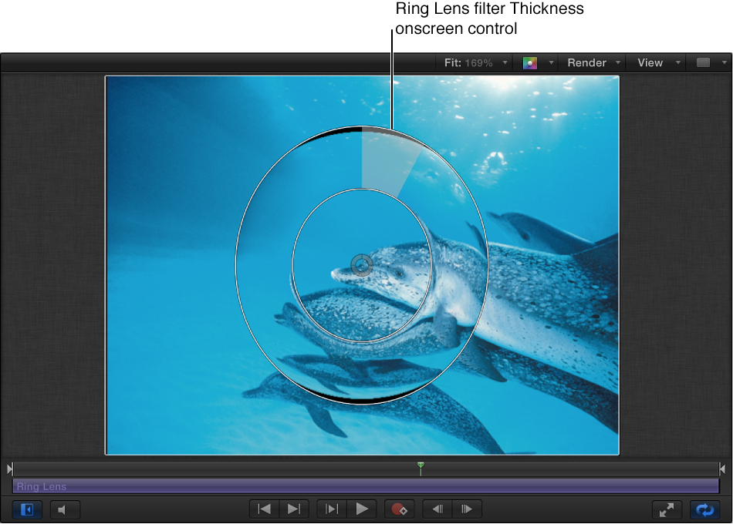Mute audio with the speaker icon
The image size is (733, 524).
pos(65,509)
